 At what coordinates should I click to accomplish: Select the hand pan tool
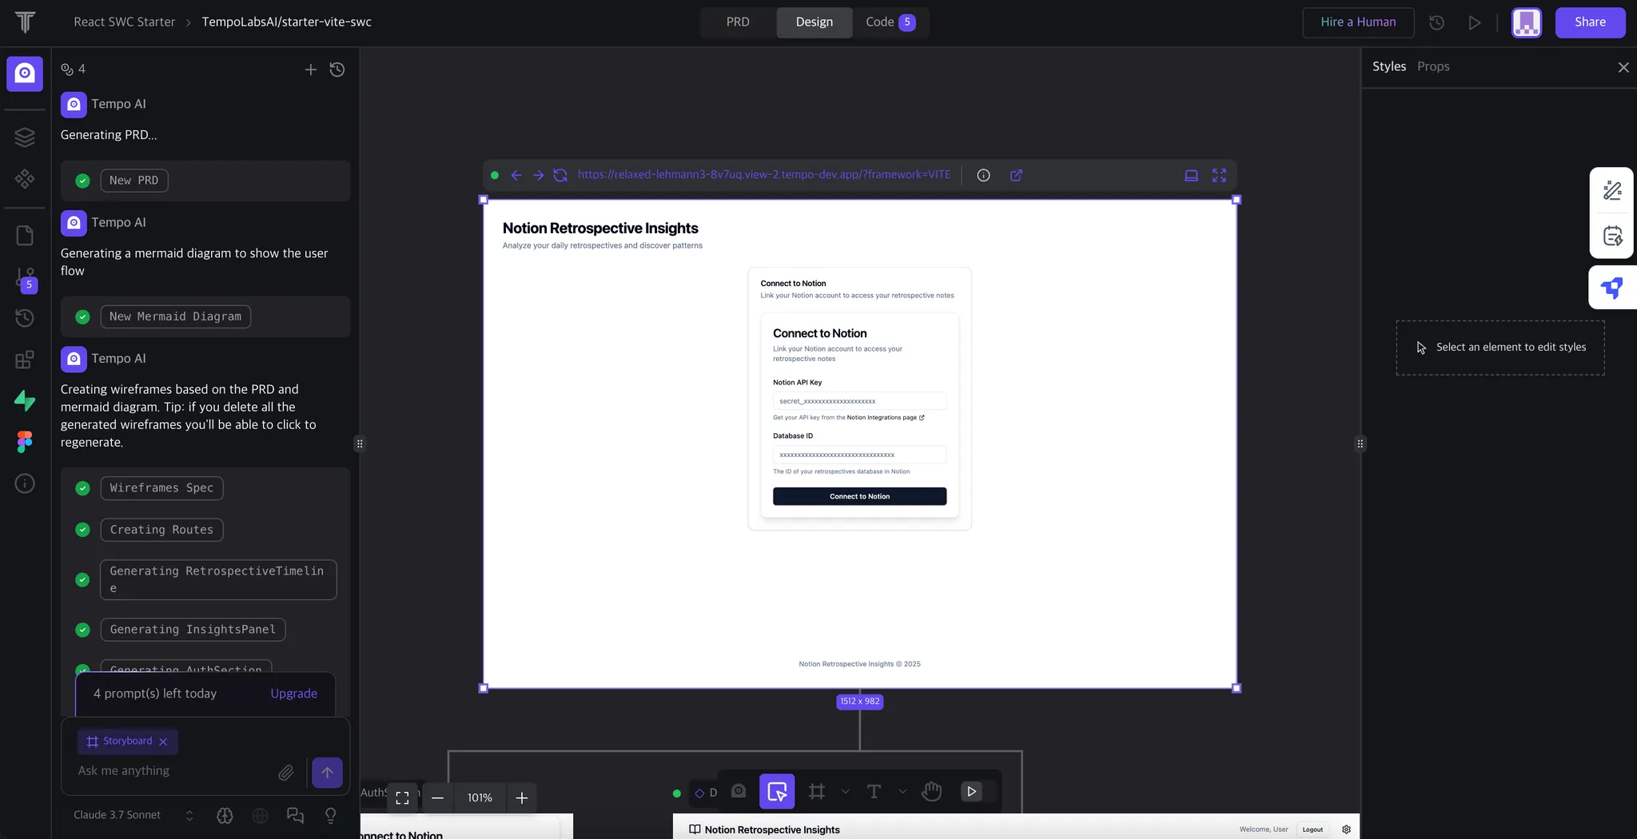(931, 792)
